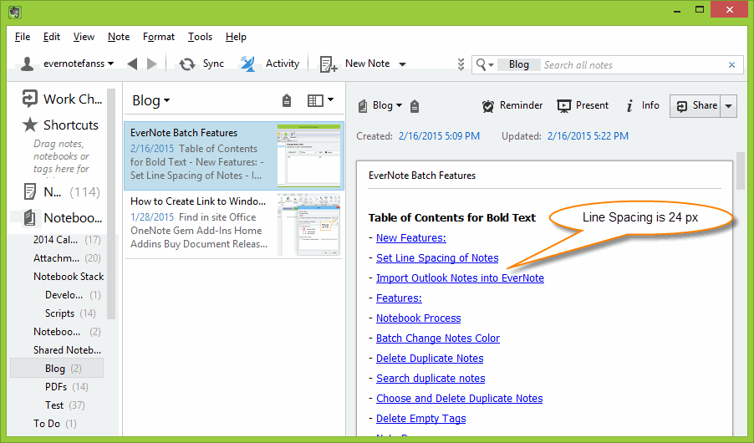Open the Search duplicate notes link
754x443 pixels.
tap(430, 379)
